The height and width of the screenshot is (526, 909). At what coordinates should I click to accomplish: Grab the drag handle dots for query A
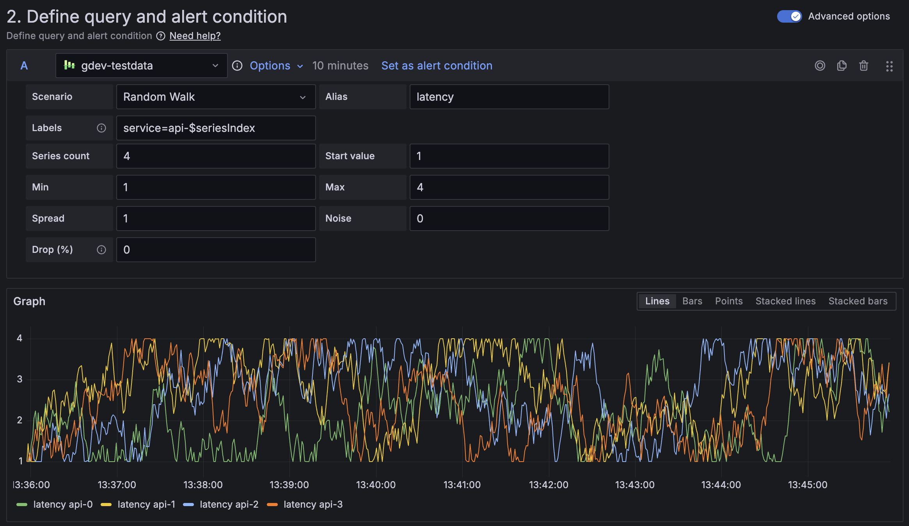[889, 66]
